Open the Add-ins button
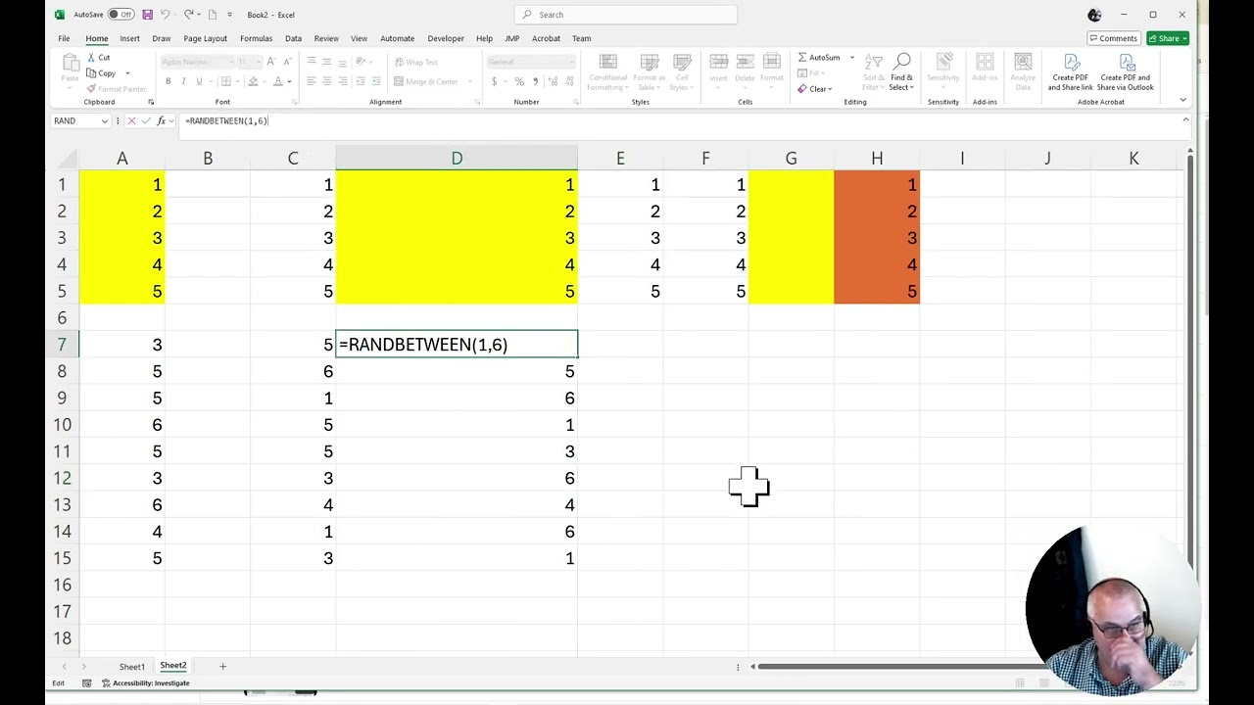This screenshot has height=705, width=1254. 985,69
